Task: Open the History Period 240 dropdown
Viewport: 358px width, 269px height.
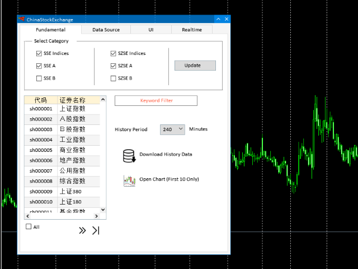Action: click(172, 129)
